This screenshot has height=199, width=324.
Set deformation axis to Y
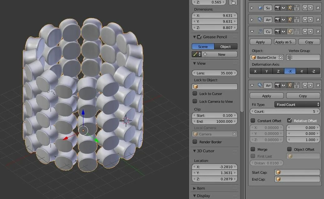point(267,71)
